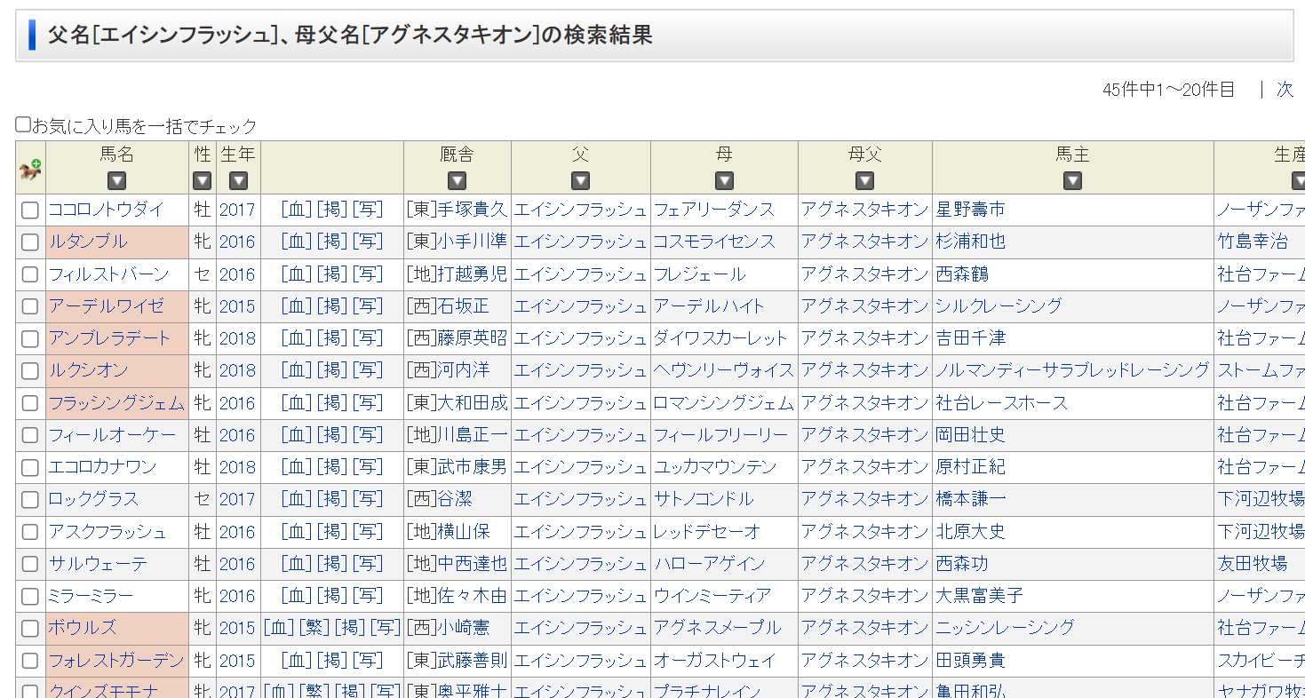Open [掲] board link for ルタンブル
This screenshot has height=698, width=1305.
(332, 242)
